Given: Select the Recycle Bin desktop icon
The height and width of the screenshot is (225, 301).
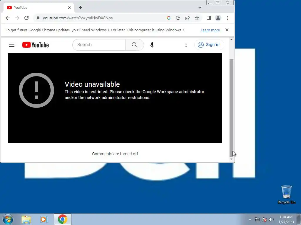Looking at the screenshot, I should coord(286,195).
